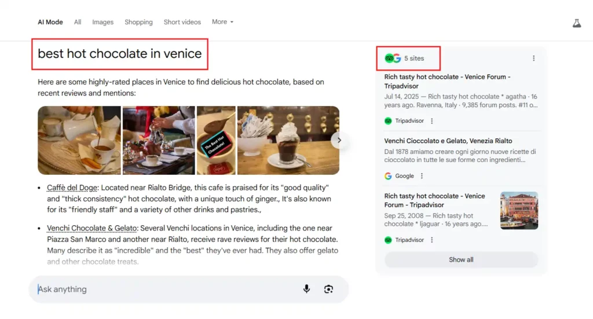Click Google logo icon under Venchi result
Viewport: 593px width, 319px height.
(388, 176)
